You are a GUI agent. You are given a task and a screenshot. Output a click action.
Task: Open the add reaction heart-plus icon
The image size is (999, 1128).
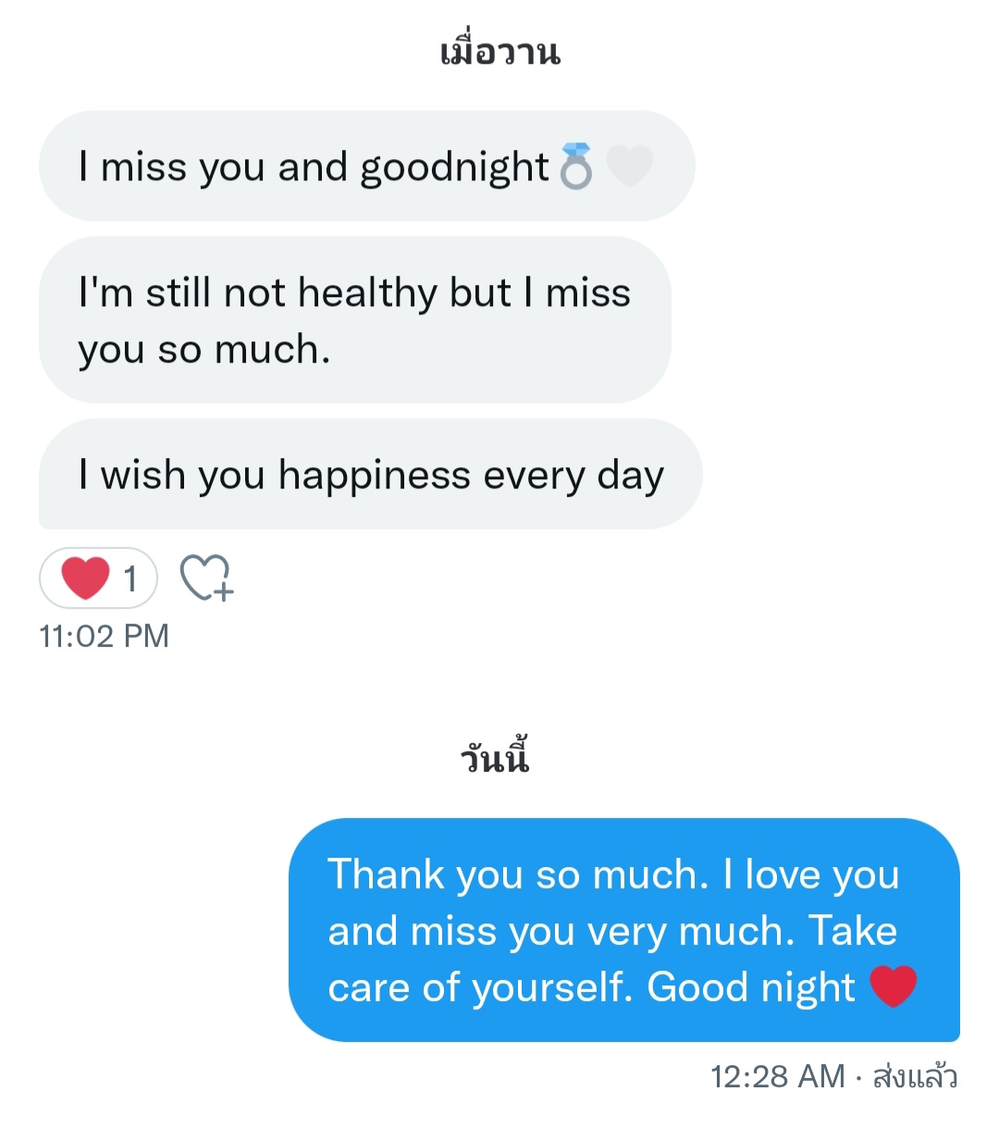tap(207, 578)
